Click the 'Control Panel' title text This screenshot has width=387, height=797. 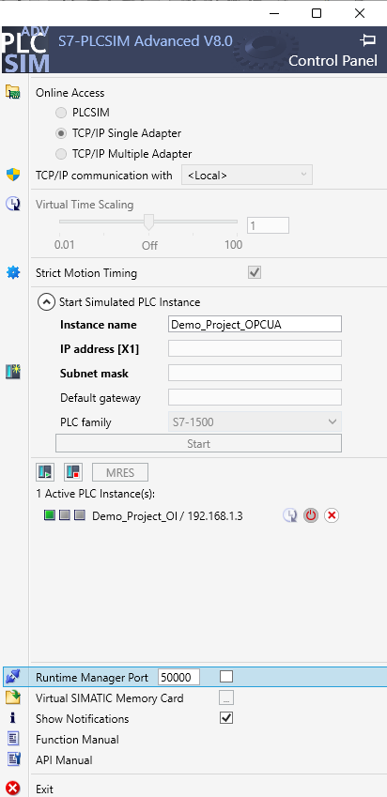tap(333, 61)
